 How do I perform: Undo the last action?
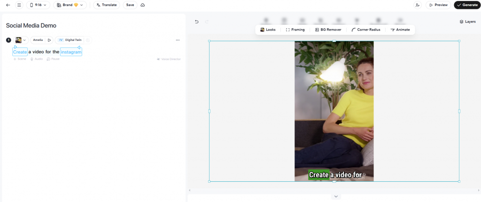click(x=197, y=22)
